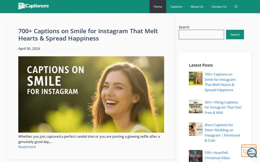Viewport: 260px width, 162px height.
Task: Open the Captions on Smile featured image
Action: click(91, 94)
